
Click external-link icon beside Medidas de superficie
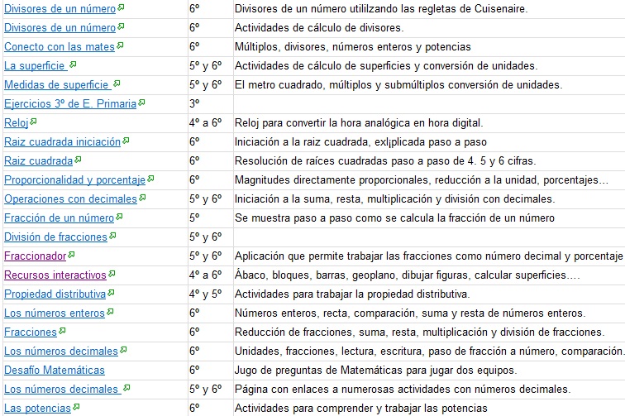pos(117,84)
